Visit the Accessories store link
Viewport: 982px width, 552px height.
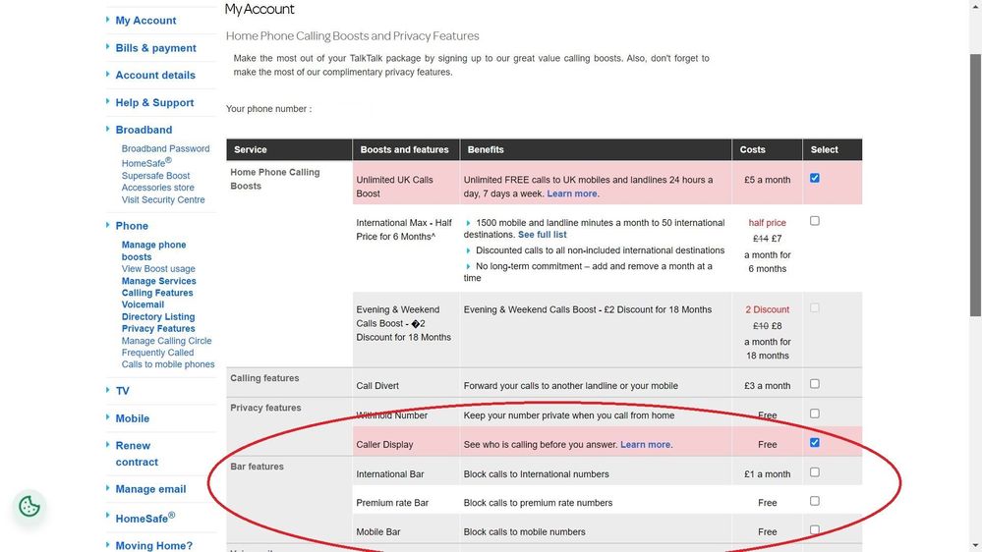point(158,188)
